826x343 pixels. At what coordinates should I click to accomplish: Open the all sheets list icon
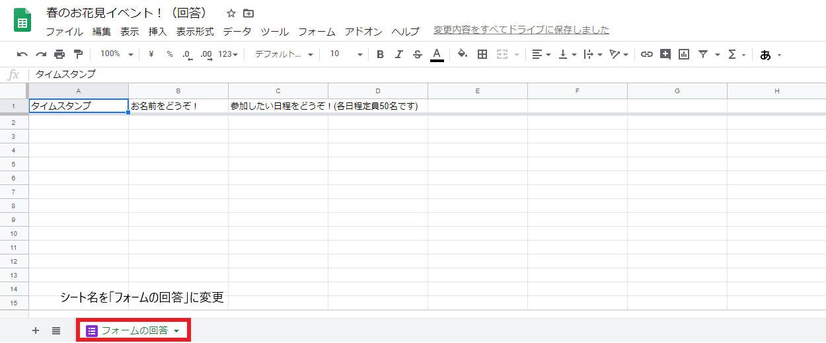click(56, 330)
